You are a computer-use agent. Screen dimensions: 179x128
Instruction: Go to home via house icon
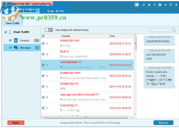[149, 5]
